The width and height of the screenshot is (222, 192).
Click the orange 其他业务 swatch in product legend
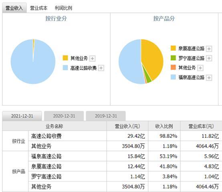173,67
